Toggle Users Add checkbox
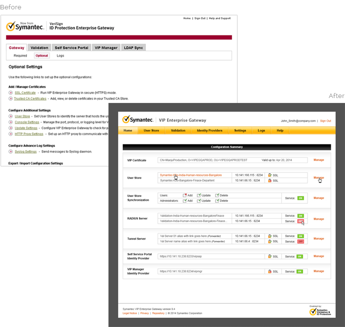The height and width of the screenshot is (327, 345). (x=185, y=195)
